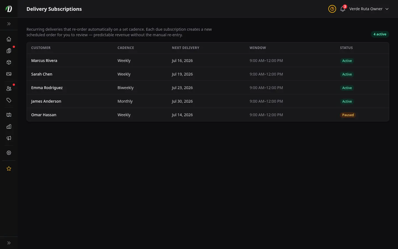Click the gold star icon in the sidebar
Screen dimensions: 398x249
9,168
